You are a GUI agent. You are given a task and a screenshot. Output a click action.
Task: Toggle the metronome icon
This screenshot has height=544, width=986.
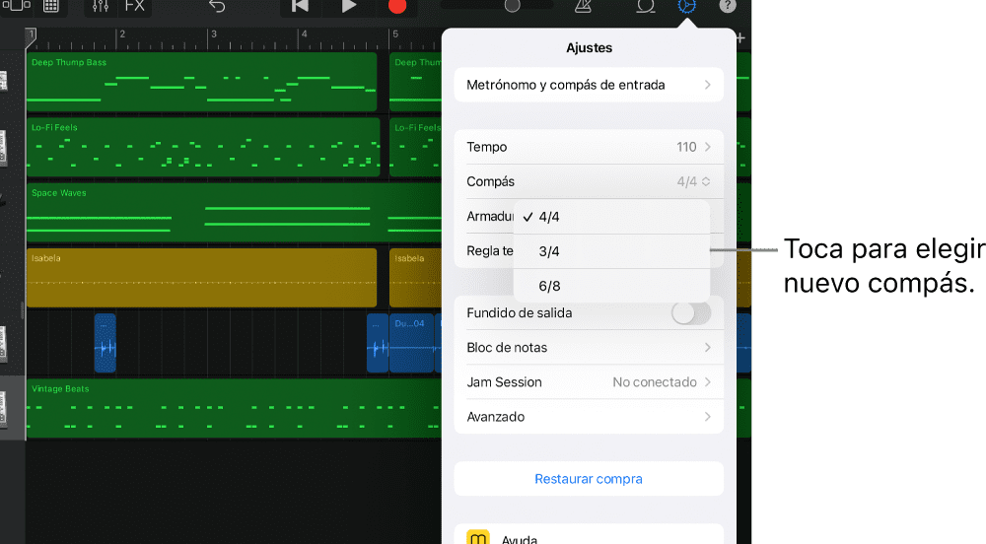(x=583, y=6)
